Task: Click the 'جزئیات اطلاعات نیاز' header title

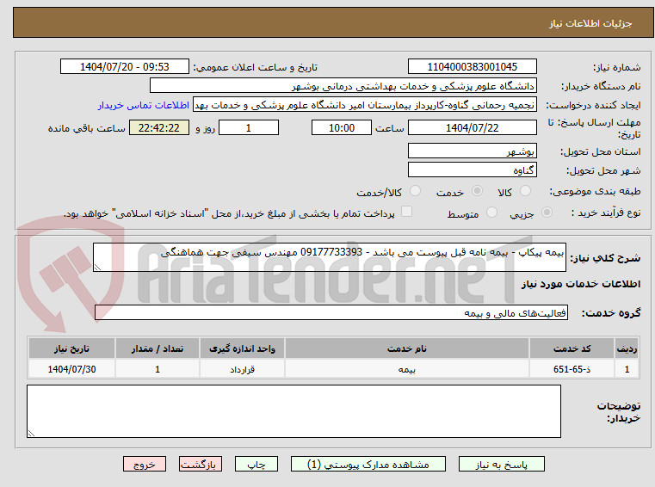Action: (x=590, y=23)
